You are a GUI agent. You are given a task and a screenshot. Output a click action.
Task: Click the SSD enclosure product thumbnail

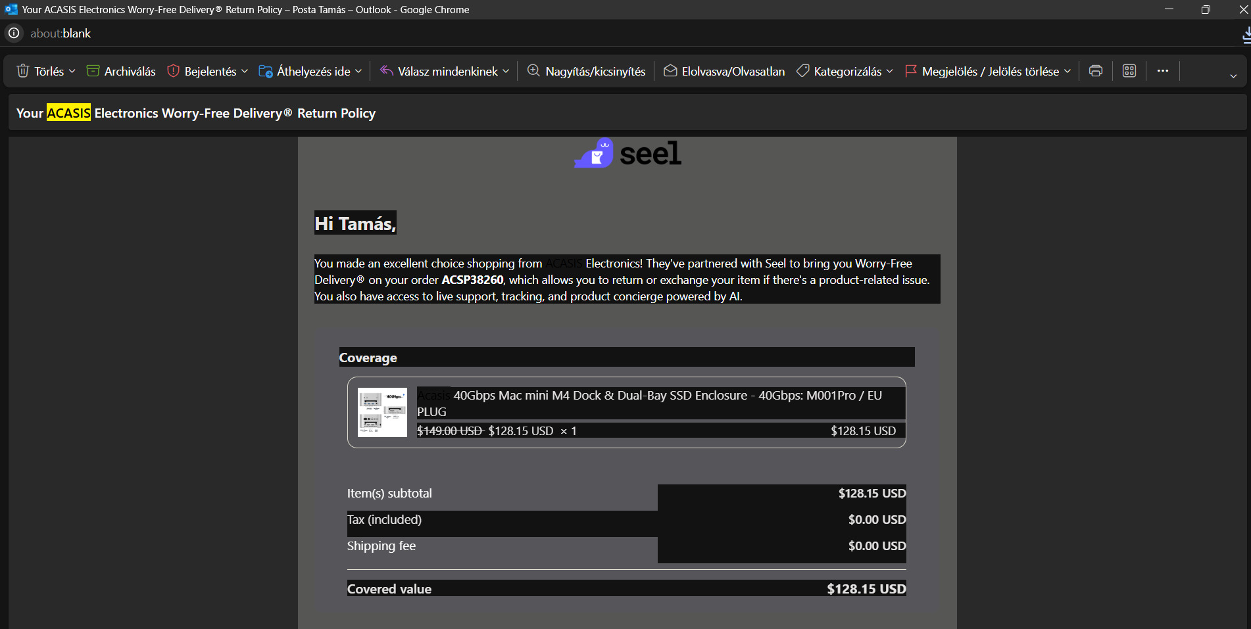click(x=382, y=412)
